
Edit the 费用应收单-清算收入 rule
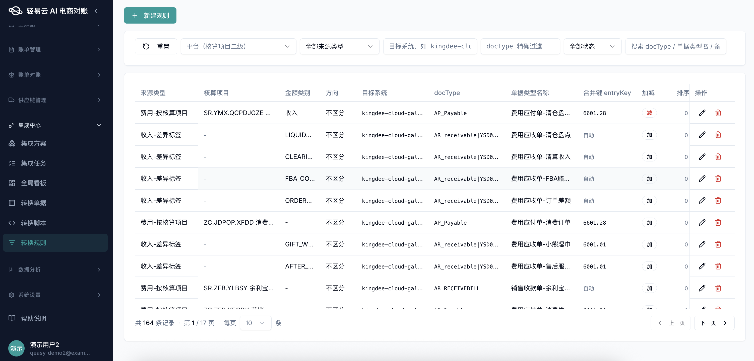[702, 157]
